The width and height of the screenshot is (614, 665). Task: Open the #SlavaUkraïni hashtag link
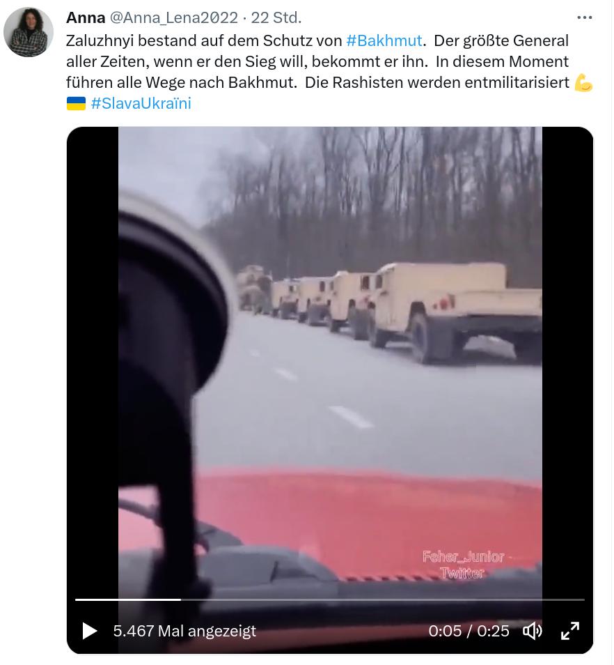click(x=141, y=103)
